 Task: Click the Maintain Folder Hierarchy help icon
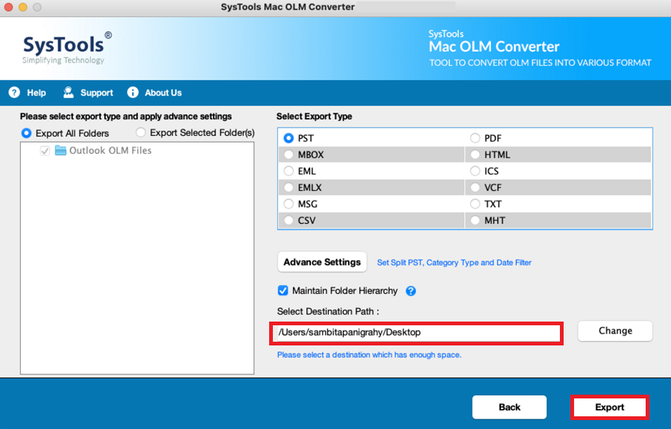pos(411,291)
